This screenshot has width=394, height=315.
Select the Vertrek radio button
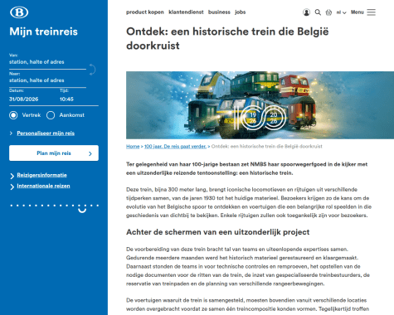[13, 115]
